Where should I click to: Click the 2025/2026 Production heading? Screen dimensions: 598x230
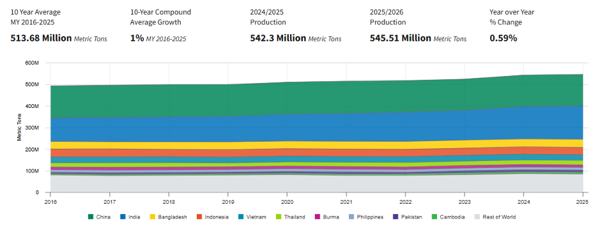pos(388,17)
